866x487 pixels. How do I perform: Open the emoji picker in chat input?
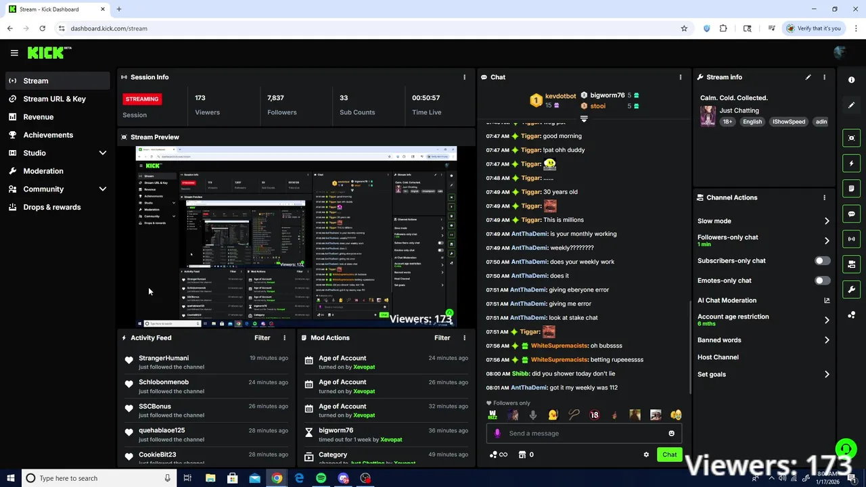coord(671,434)
